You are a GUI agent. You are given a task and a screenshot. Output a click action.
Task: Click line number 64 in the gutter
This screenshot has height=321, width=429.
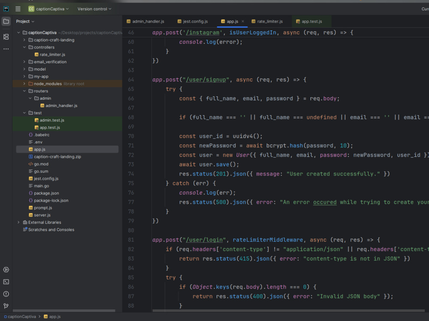[131, 80]
